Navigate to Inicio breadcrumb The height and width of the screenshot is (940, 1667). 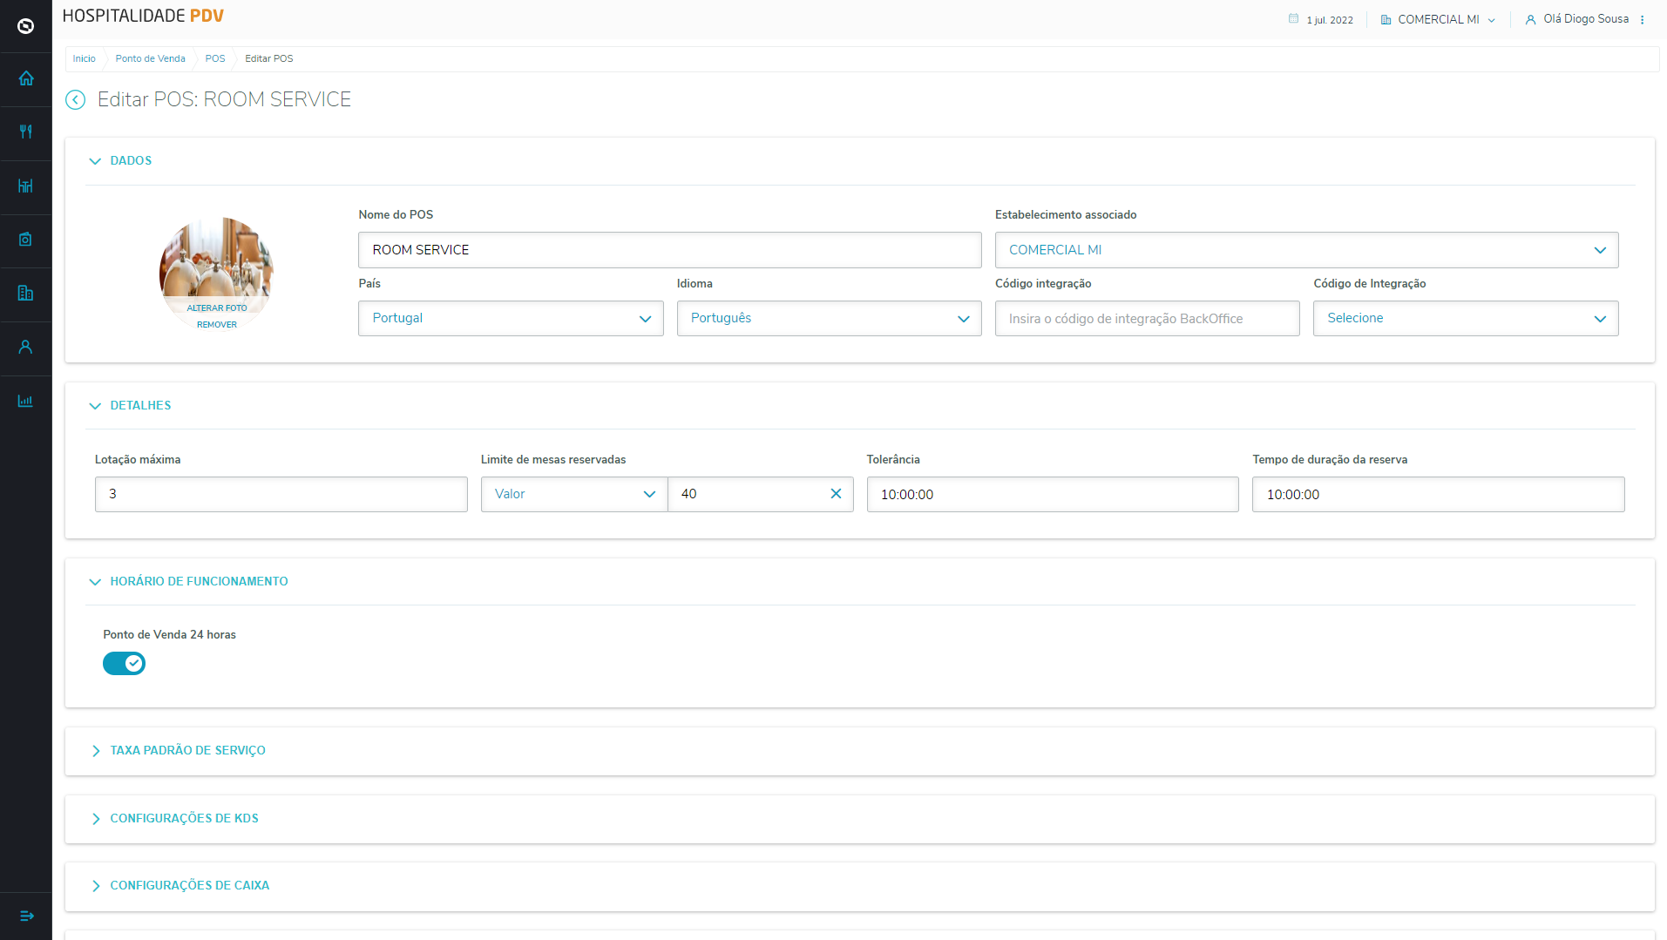(x=85, y=59)
